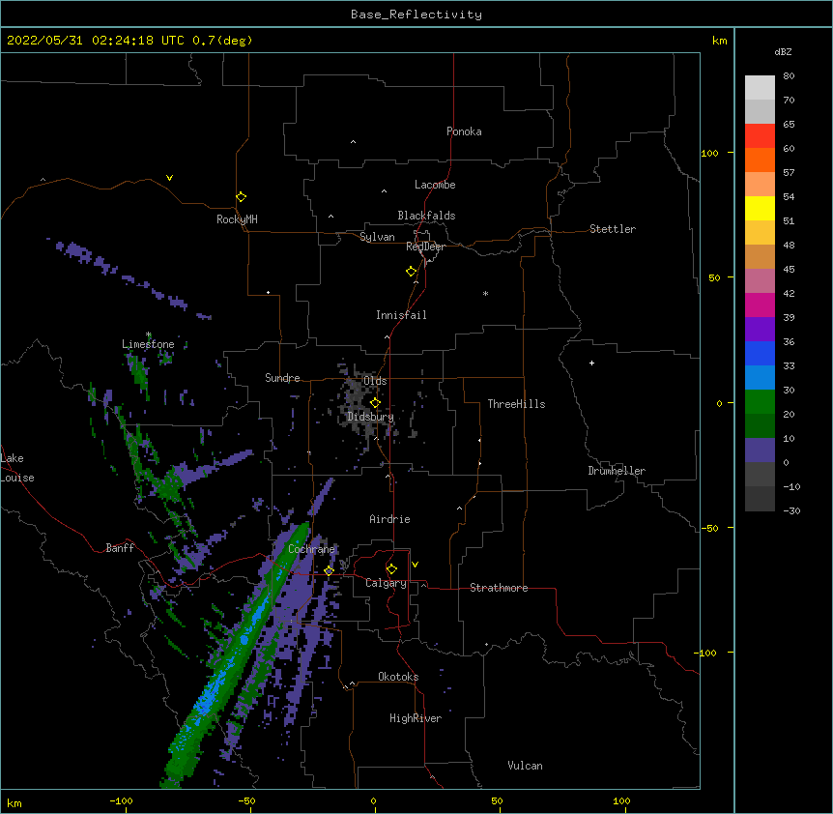Click the Stettler city label
Viewport: 833px width, 814px height.
[613, 229]
